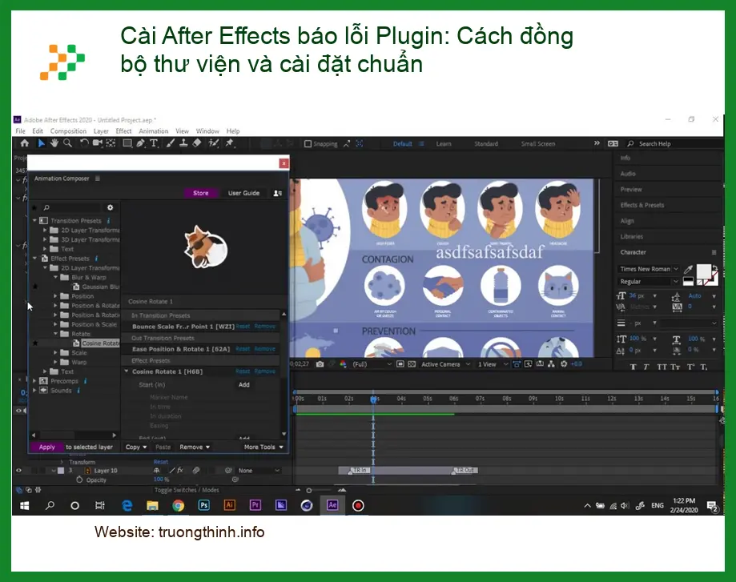Toggle visibility eye of Layer 10
736x582 pixels.
(18, 470)
